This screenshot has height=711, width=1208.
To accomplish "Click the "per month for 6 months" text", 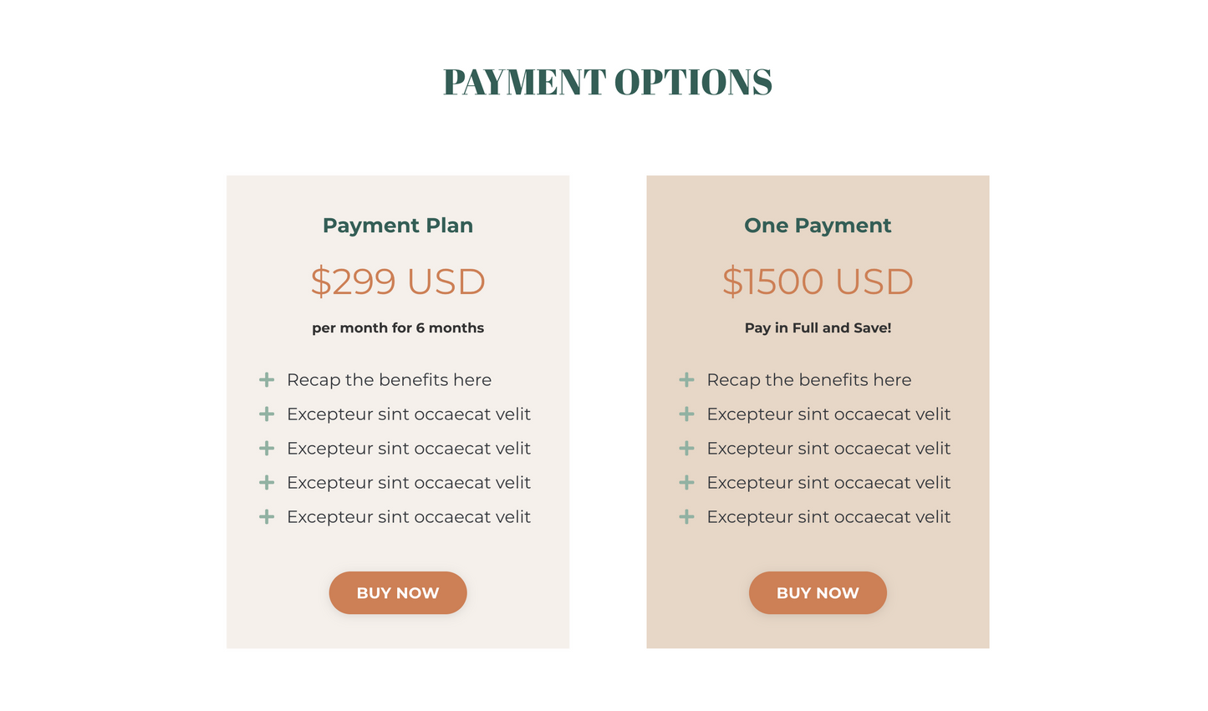I will 398,328.
